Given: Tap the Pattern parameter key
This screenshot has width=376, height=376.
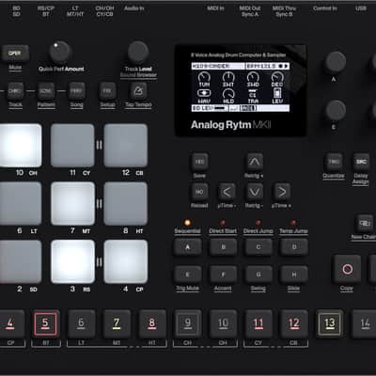Looking at the screenshot, I should tap(46, 91).
